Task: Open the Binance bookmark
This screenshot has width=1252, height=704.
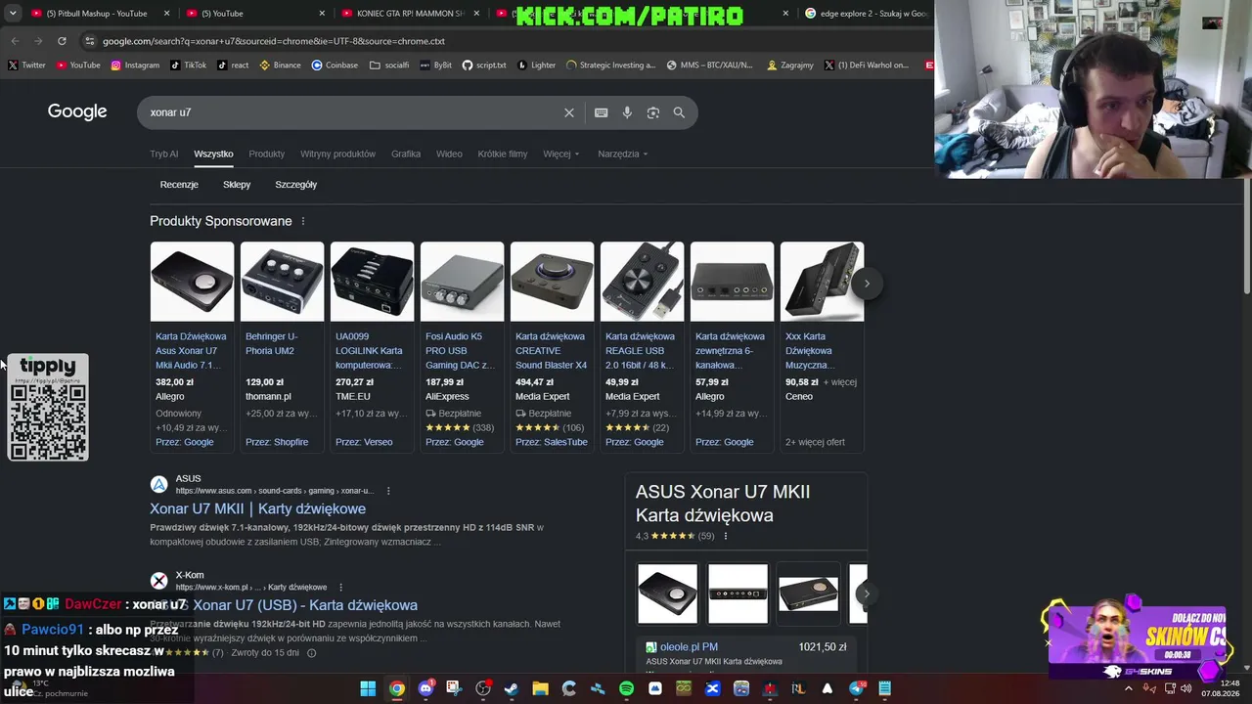Action: 280,66
